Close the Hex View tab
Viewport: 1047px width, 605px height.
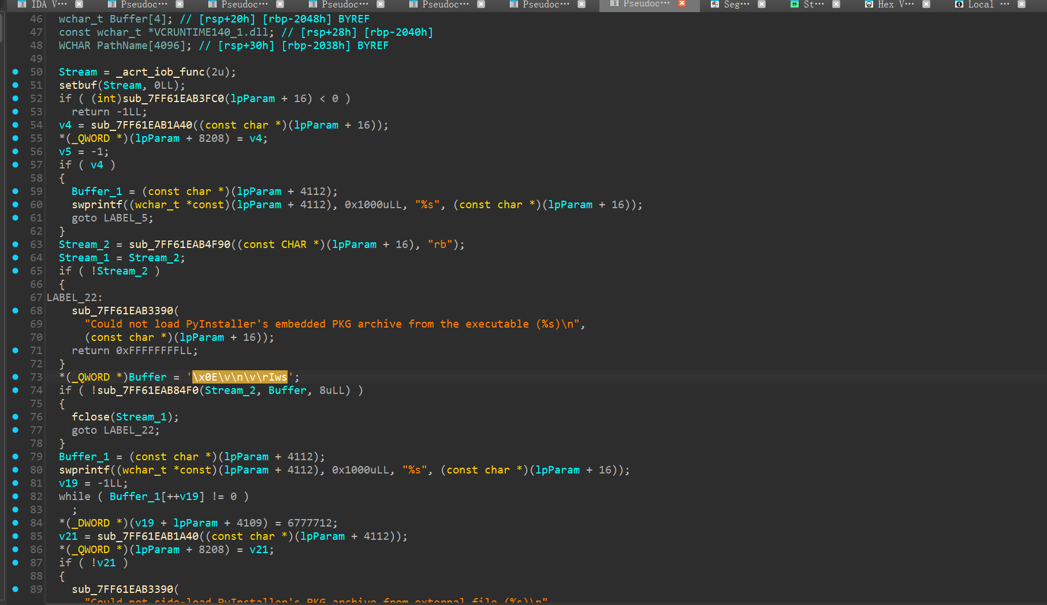(x=926, y=4)
